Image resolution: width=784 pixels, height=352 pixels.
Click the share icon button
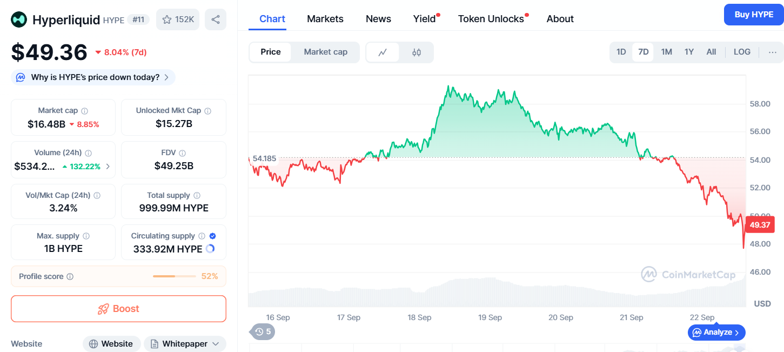(x=216, y=19)
